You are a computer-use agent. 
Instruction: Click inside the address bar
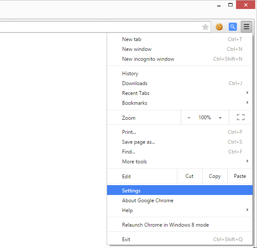click(99, 27)
